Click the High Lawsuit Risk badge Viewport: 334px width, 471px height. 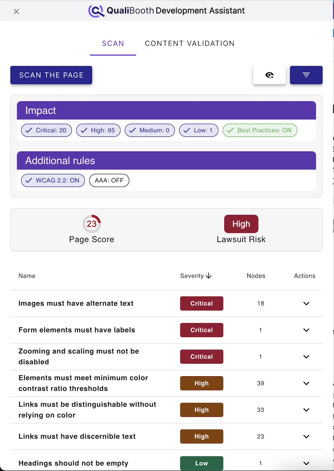[241, 224]
